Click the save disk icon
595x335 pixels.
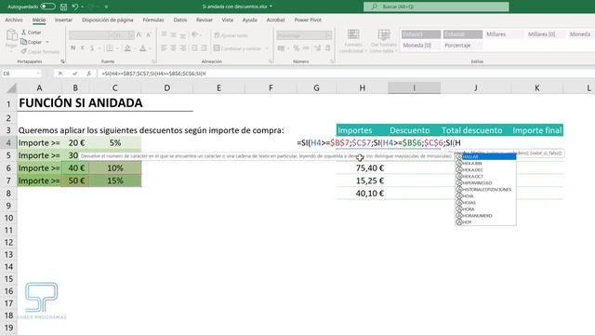click(64, 7)
